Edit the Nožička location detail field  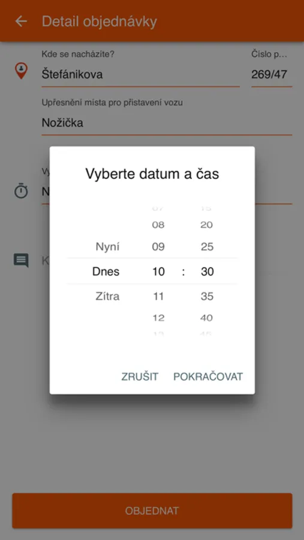click(x=167, y=122)
